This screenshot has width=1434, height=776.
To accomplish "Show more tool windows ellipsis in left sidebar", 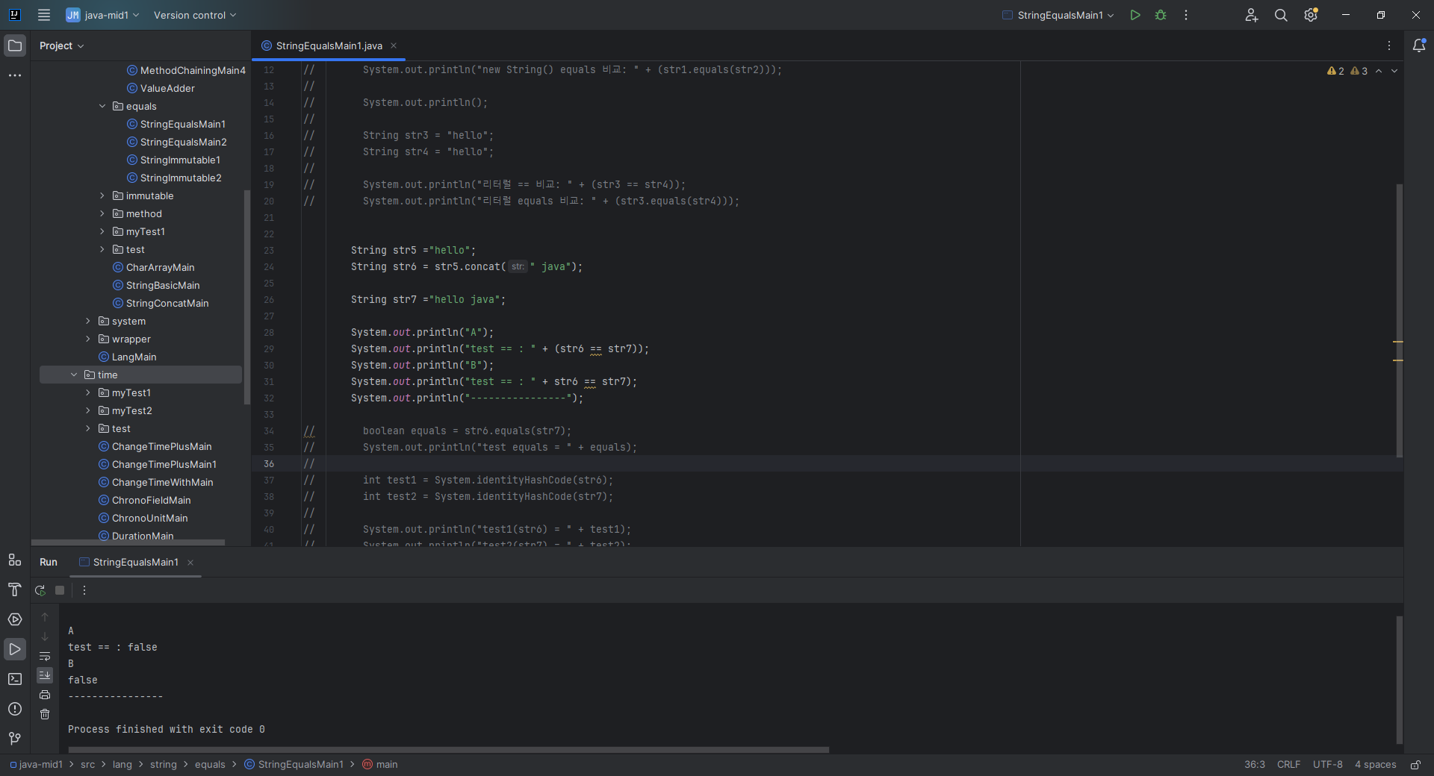I will click(15, 75).
